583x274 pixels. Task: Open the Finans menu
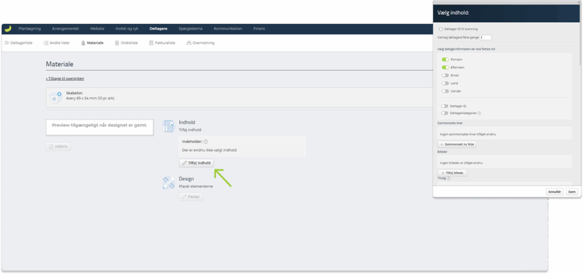coord(258,28)
